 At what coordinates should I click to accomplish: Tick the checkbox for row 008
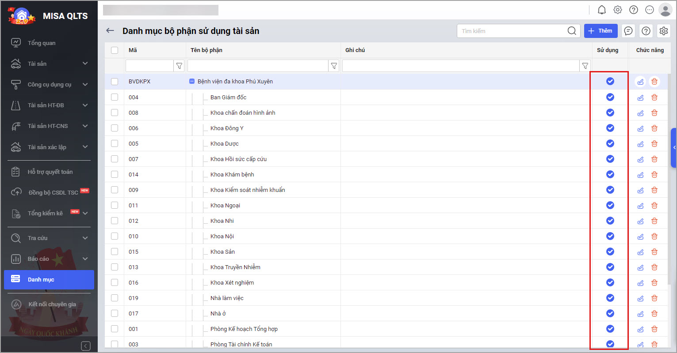115,113
